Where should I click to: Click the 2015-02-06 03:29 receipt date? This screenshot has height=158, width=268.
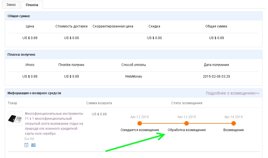pyautogui.click(x=216, y=77)
